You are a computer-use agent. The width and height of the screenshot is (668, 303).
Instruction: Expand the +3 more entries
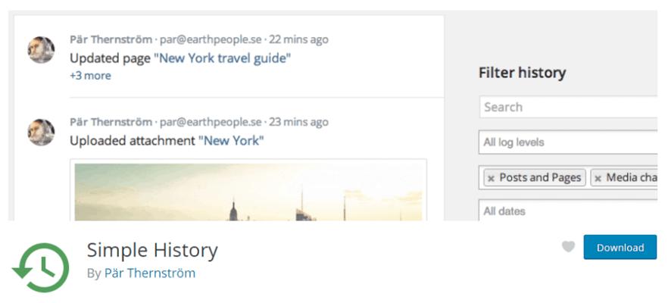[x=90, y=76]
